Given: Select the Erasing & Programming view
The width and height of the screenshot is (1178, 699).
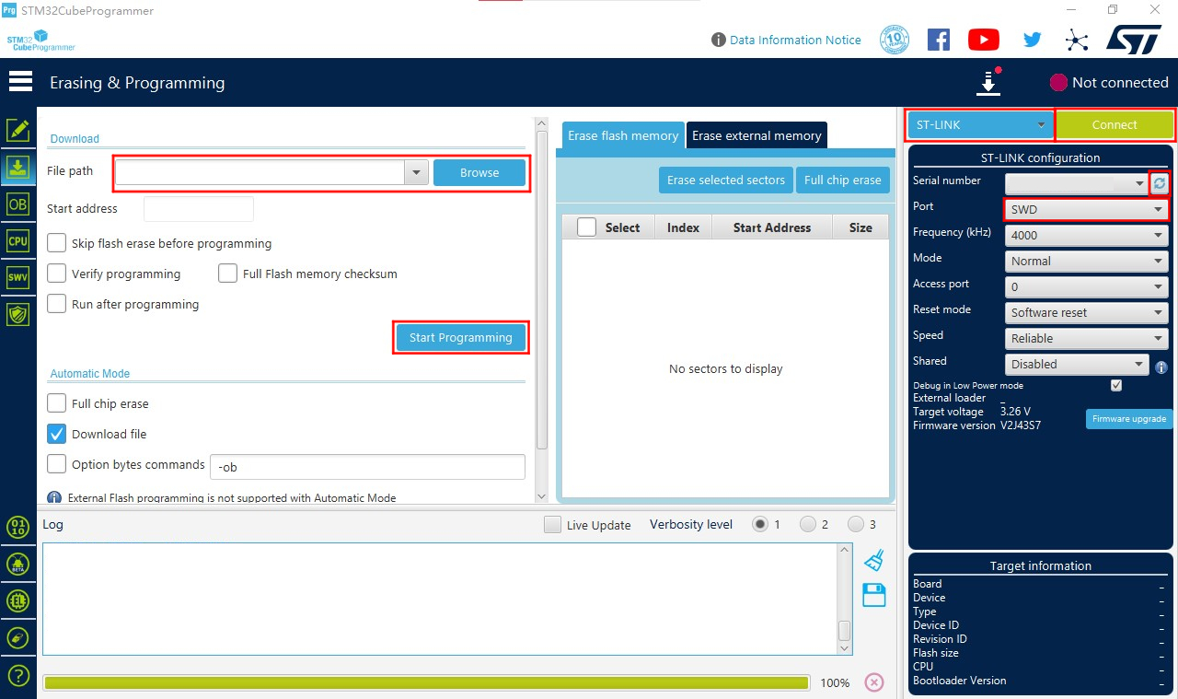Looking at the screenshot, I should pos(18,167).
